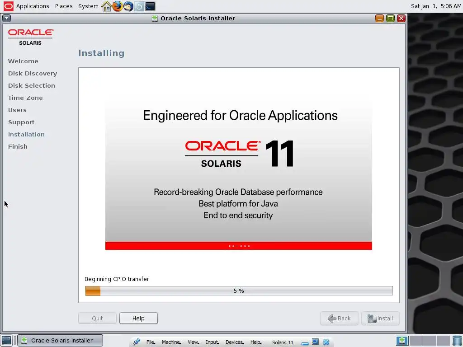Viewport: 463px width, 347px height.
Task: Select the Finish step in sidebar
Action: pyautogui.click(x=18, y=147)
